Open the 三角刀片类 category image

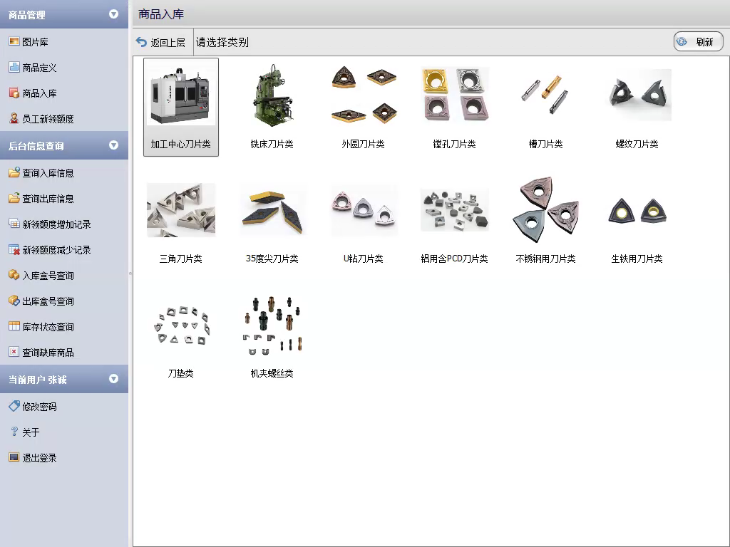[180, 210]
